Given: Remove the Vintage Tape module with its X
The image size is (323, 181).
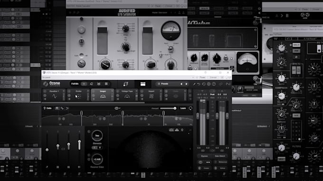Looking at the screenshot, I should [136, 91].
